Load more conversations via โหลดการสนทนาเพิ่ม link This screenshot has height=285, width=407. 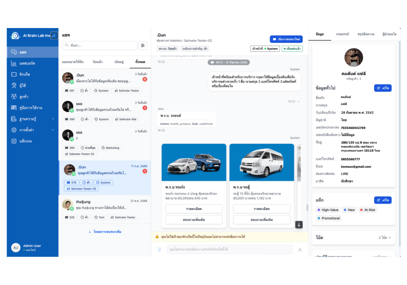point(104,232)
